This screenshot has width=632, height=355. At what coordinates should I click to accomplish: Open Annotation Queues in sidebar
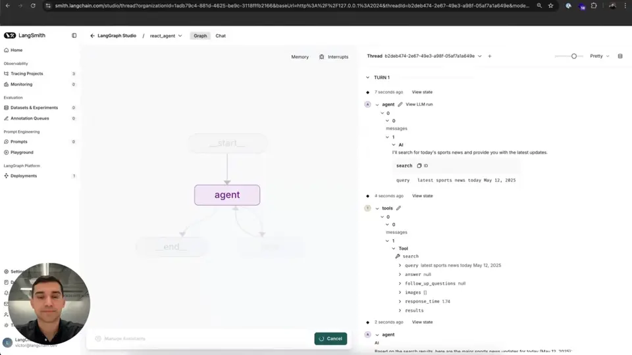[x=30, y=118]
